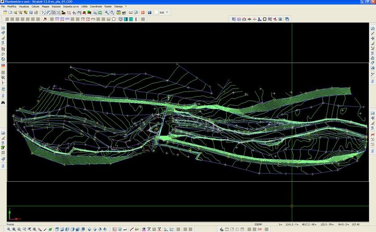Screen dimensions: 376x232
Task: Open the Modifica menu
Action: pyautogui.click(x=12, y=7)
